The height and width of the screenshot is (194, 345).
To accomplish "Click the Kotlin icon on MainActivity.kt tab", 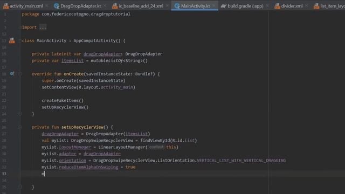I will click(x=177, y=6).
